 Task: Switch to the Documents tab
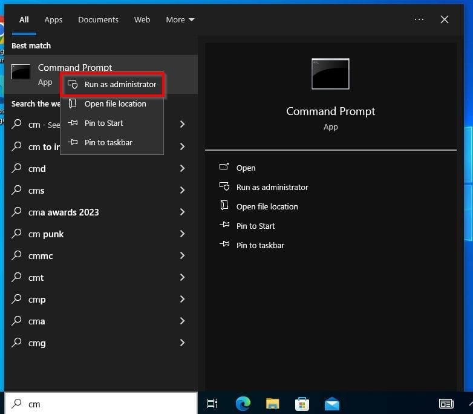(x=98, y=19)
